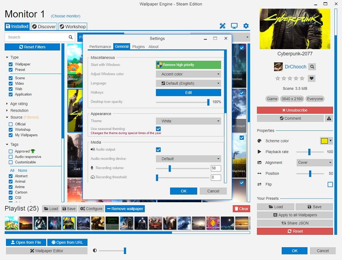The height and width of the screenshot is (260, 342).
Task: Switch to the Workshop tab
Action: pyautogui.click(x=73, y=26)
